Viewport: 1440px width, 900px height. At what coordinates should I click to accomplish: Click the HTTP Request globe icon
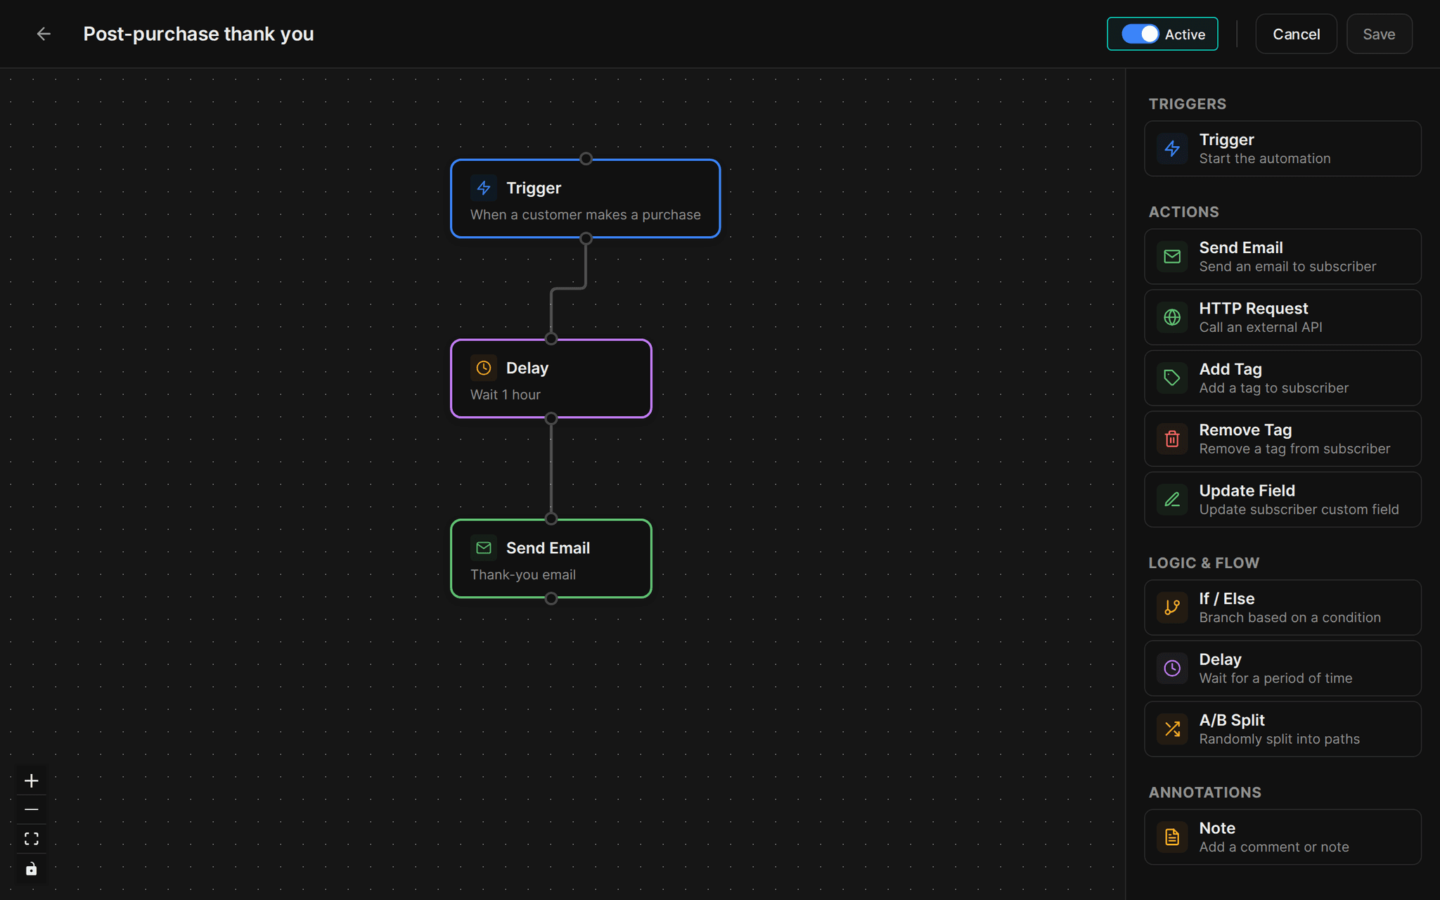tap(1172, 317)
